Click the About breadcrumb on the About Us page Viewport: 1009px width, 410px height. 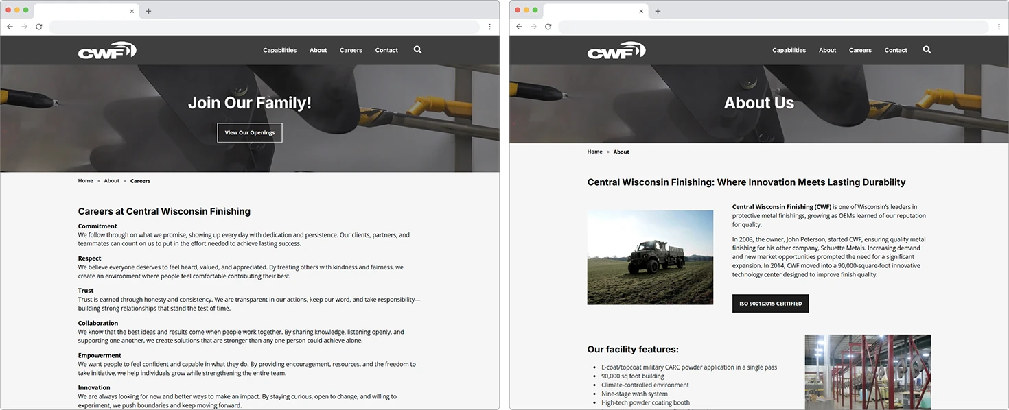coord(621,152)
